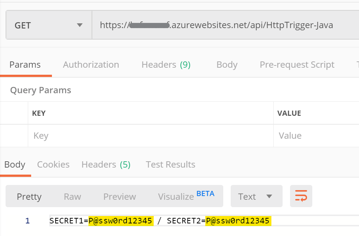Screen dimensions: 359x236
Task: Select the Preview response view
Action: 119,196
